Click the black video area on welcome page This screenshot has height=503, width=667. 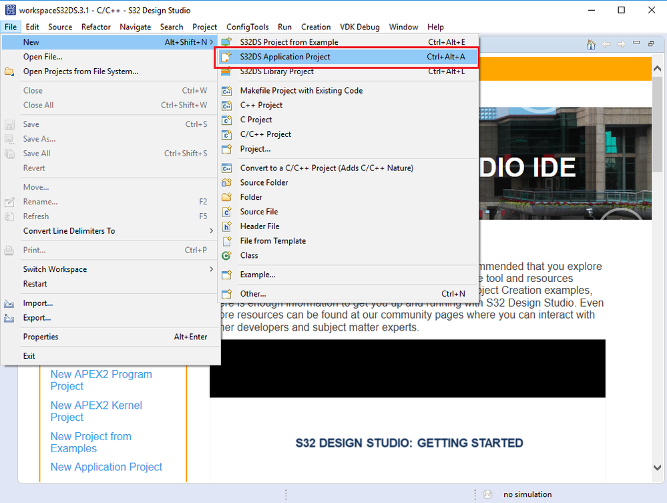click(407, 369)
